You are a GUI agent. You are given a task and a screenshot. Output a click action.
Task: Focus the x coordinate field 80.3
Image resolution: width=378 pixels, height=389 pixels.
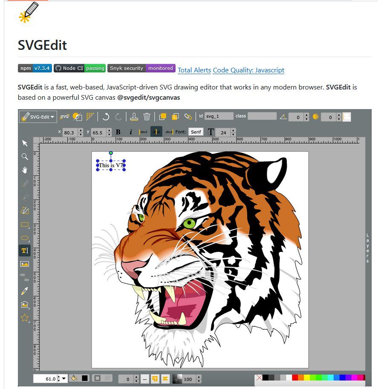tap(70, 133)
